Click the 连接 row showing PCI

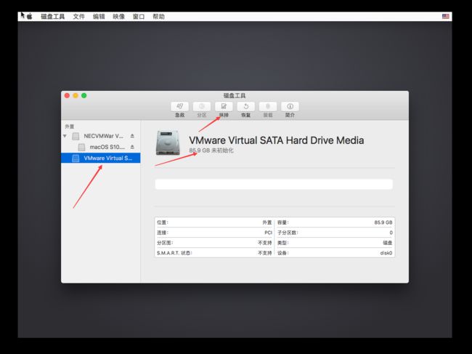(214, 233)
